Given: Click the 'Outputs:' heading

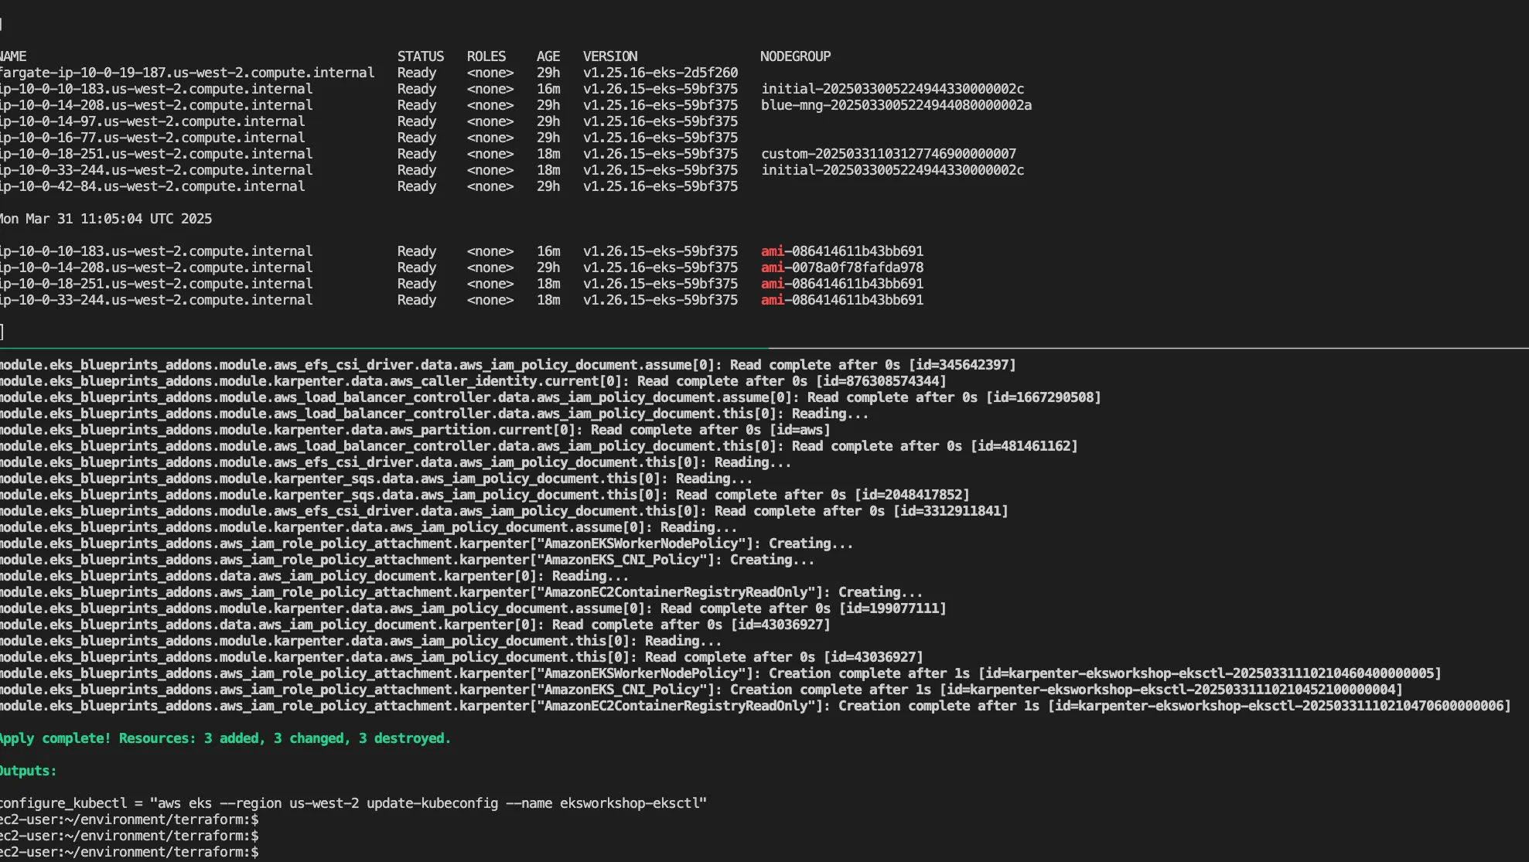Looking at the screenshot, I should (28, 771).
